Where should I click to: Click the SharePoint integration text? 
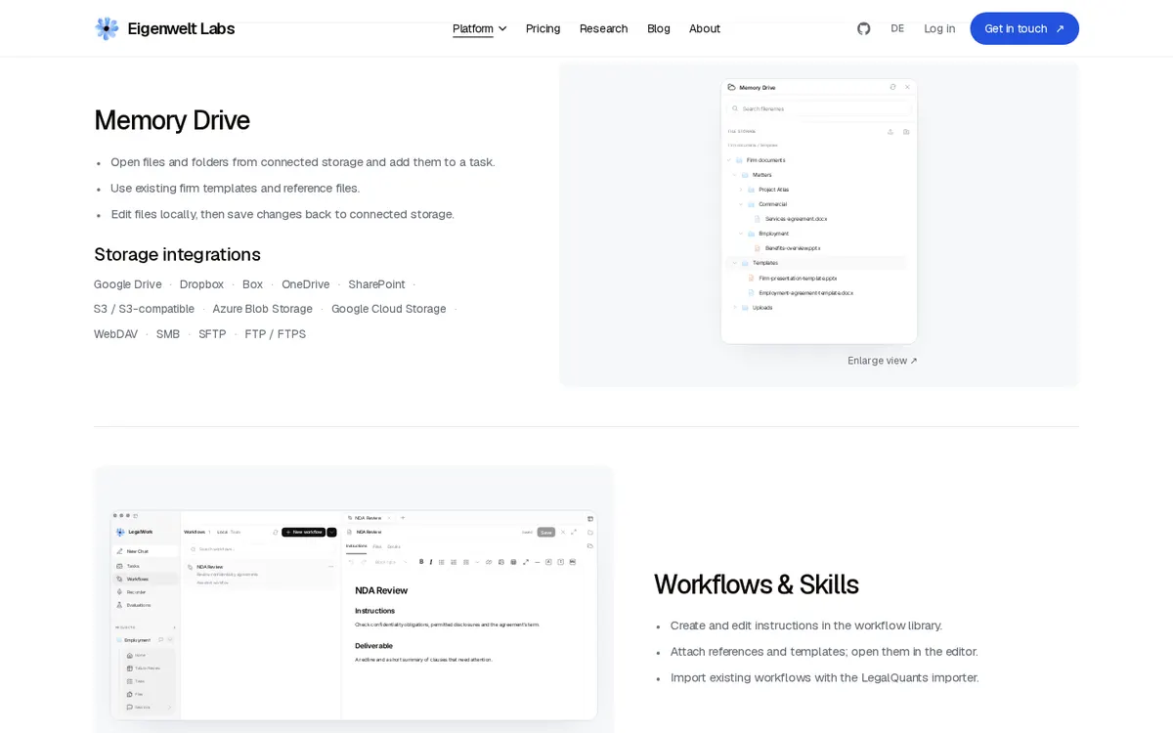376,284
